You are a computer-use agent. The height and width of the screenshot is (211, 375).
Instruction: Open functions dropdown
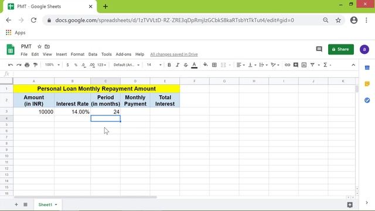coord(327,65)
